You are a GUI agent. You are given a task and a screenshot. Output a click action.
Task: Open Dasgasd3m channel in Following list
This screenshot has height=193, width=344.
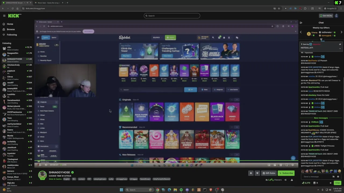pyautogui.click(x=17, y=54)
